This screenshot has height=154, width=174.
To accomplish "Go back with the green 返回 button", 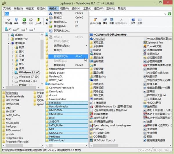I will 24,21.
